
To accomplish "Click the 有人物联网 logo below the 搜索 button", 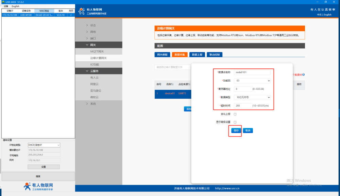I will [x=38, y=186].
